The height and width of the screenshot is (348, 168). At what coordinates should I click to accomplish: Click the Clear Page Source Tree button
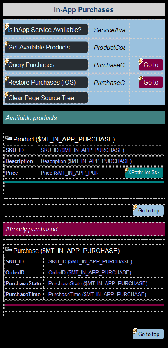(x=46, y=98)
